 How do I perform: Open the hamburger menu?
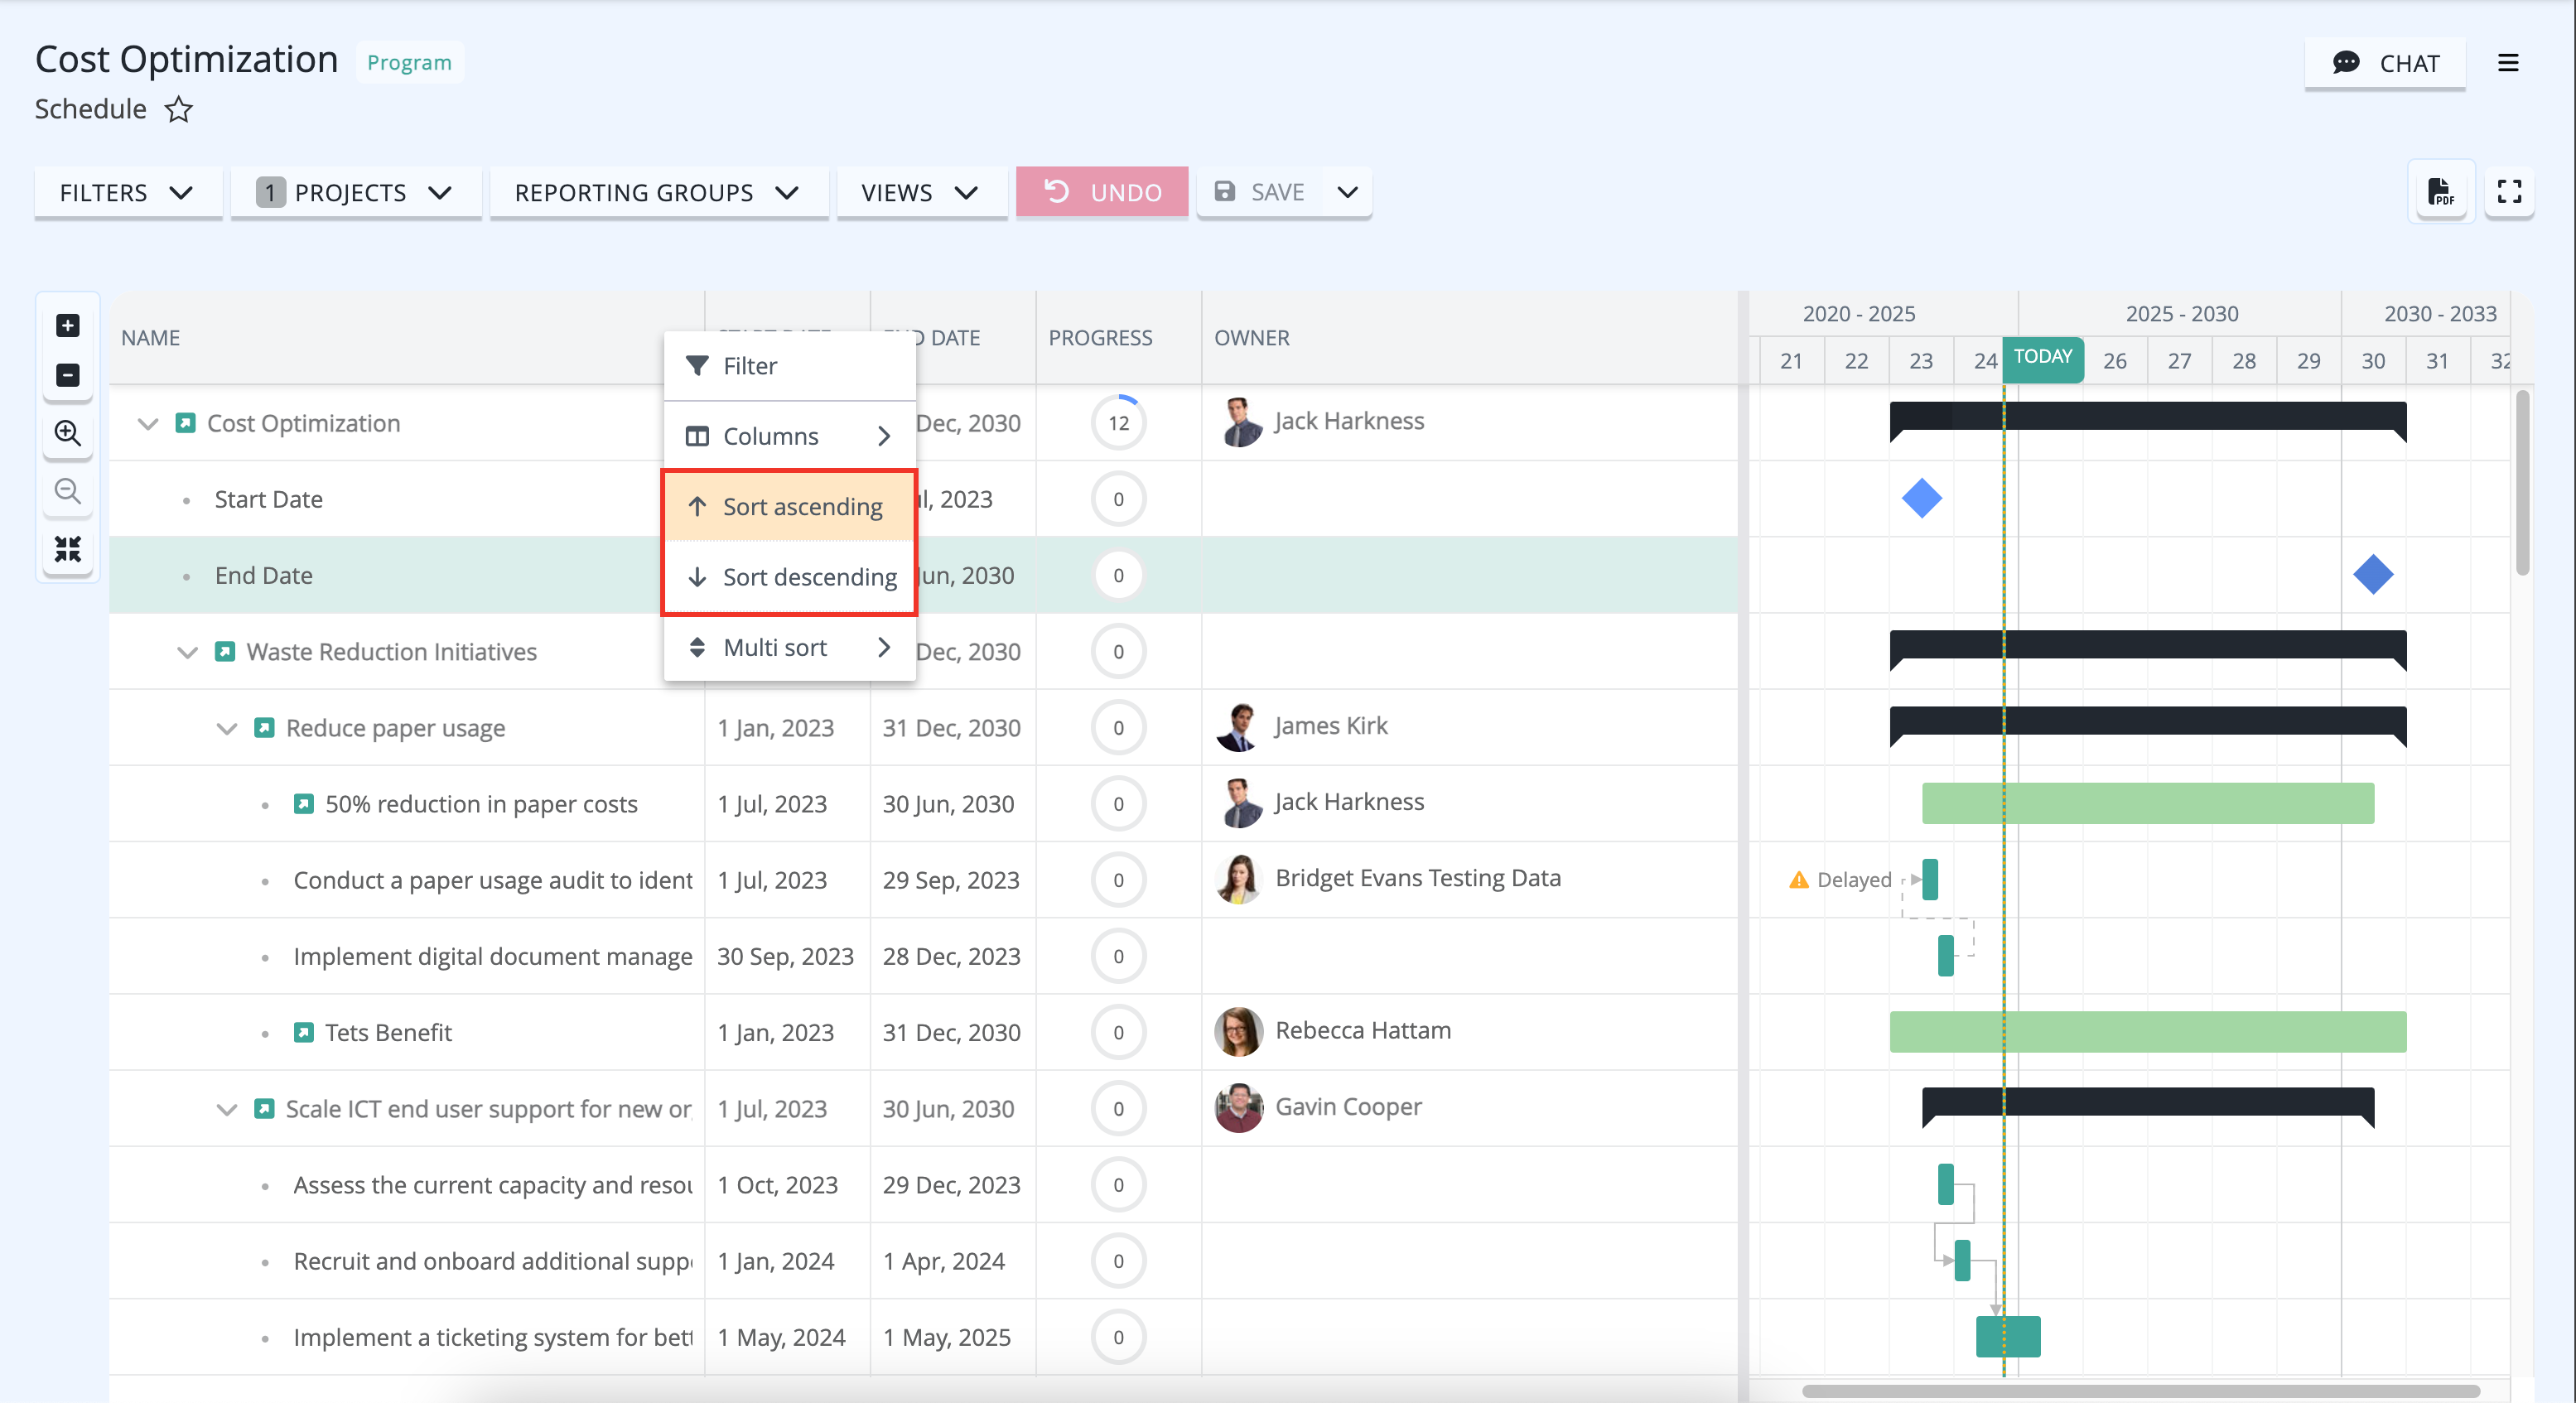[x=2508, y=63]
